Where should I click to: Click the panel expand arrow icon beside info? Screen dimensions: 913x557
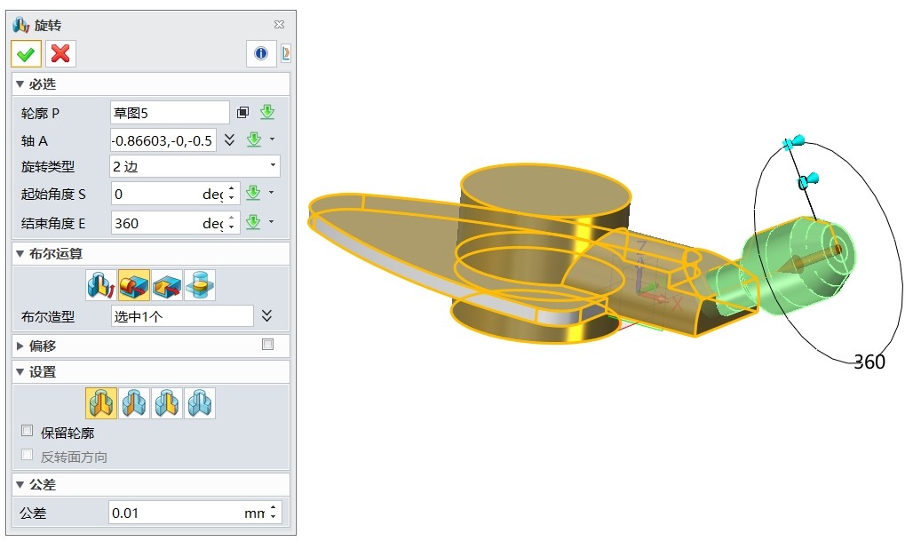tap(286, 53)
